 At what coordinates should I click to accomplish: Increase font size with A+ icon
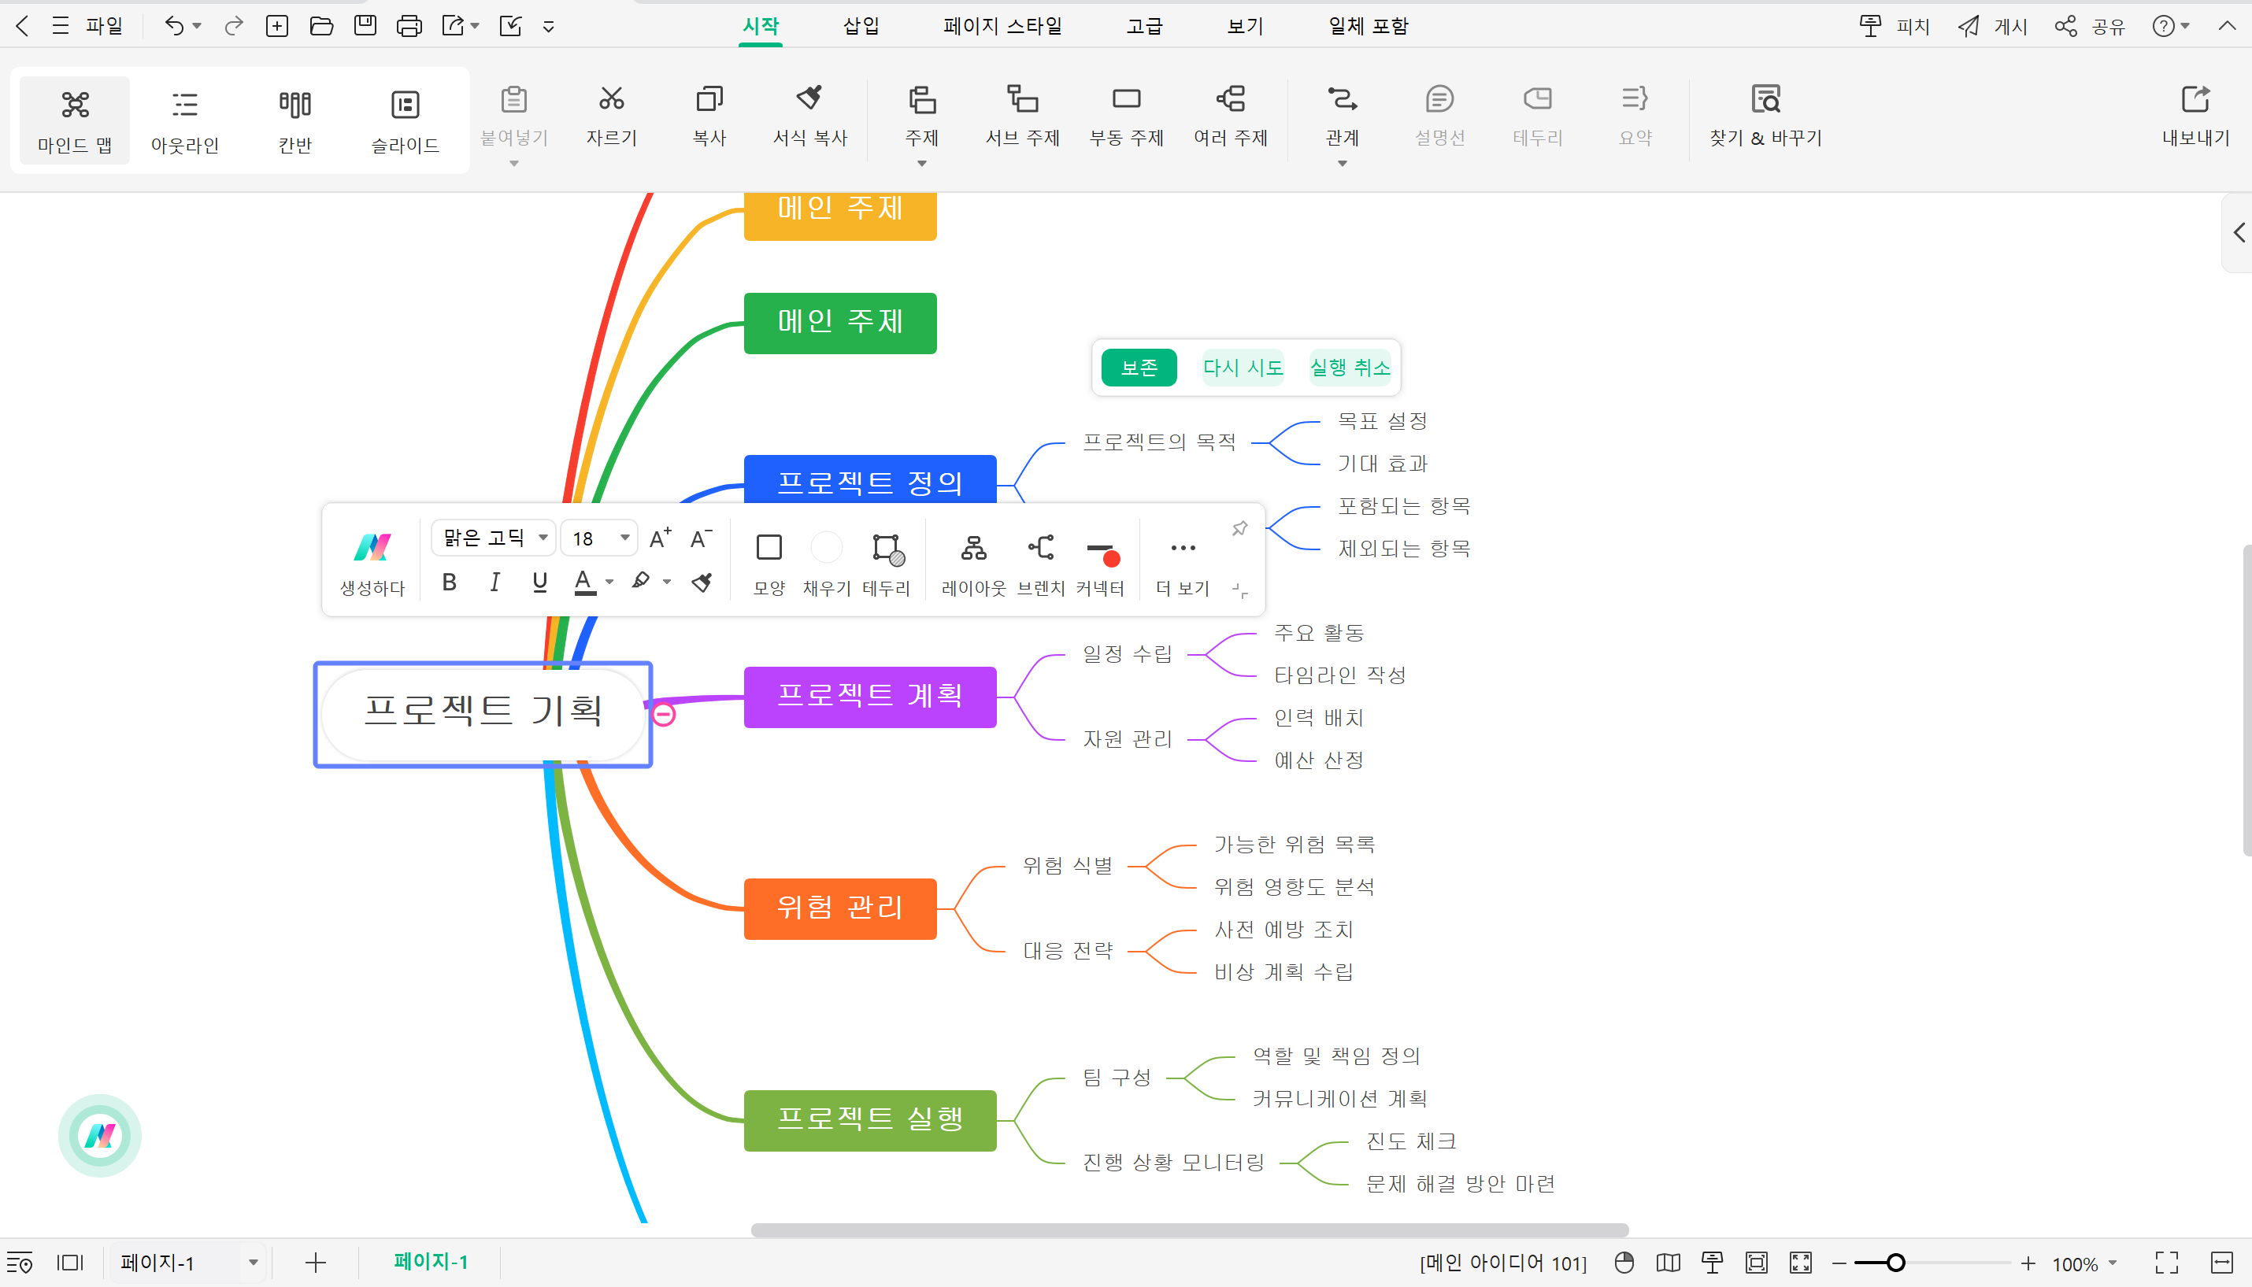pyautogui.click(x=660, y=538)
